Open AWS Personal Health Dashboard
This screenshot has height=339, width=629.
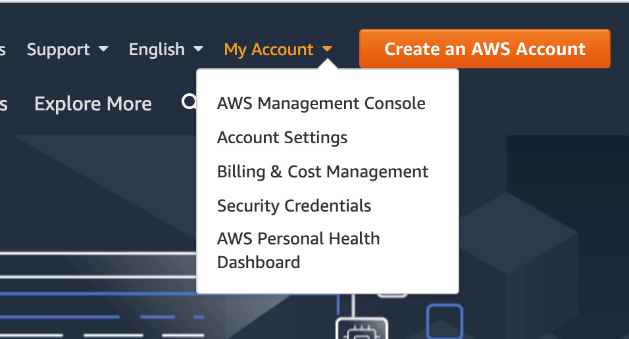coord(298,250)
